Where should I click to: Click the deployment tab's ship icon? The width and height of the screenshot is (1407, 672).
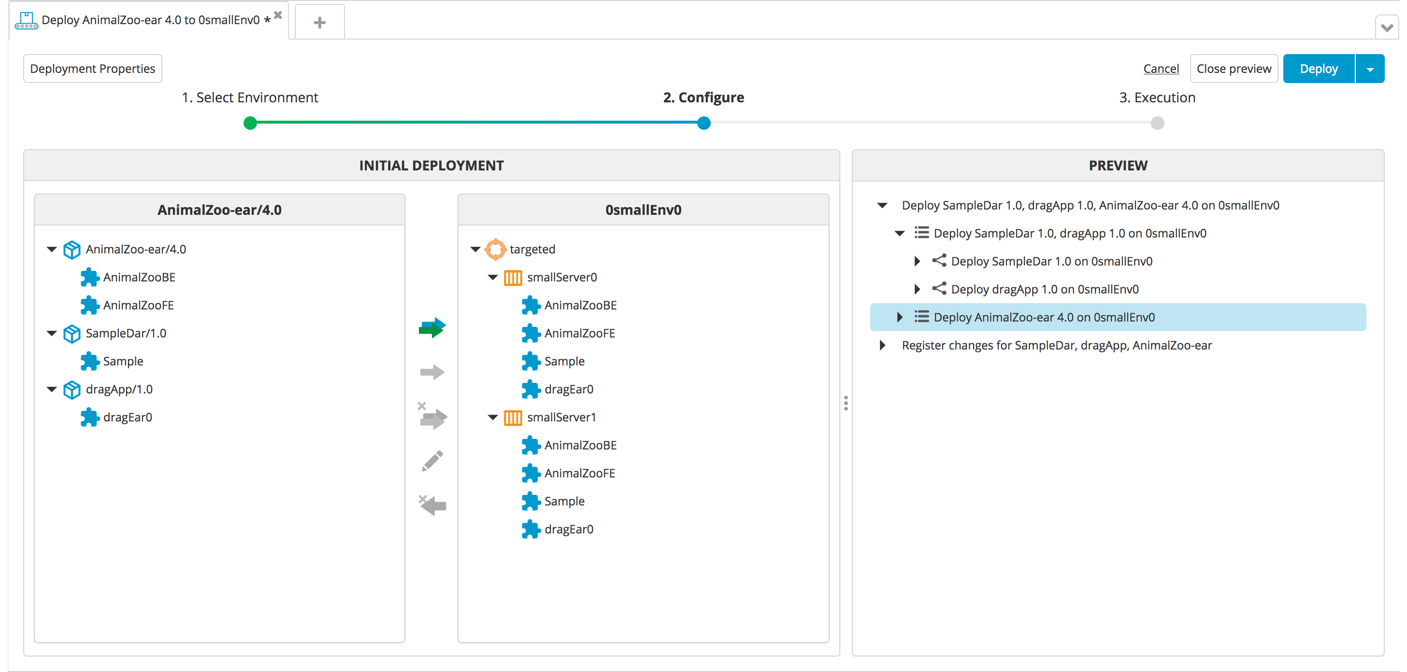[26, 21]
